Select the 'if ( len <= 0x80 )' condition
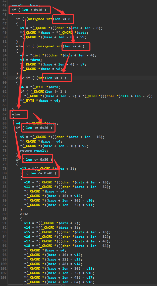 pyautogui.click(x=34, y=160)
